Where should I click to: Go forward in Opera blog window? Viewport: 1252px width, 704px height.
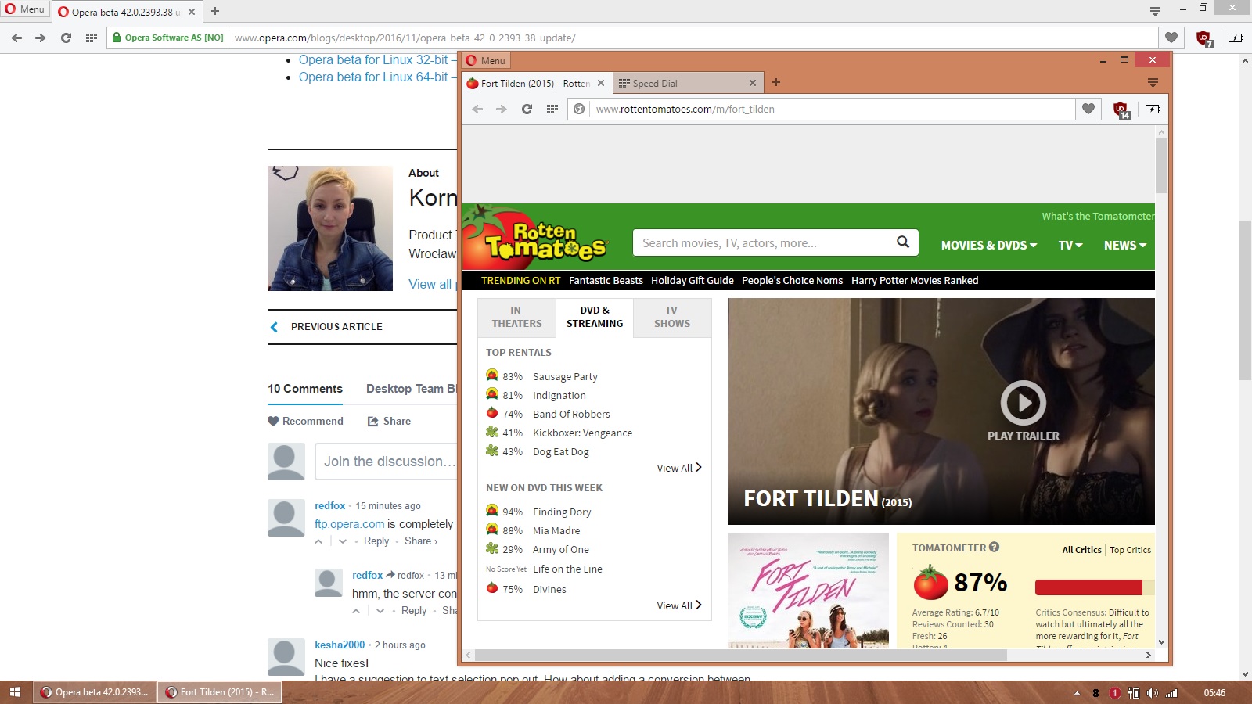click(41, 38)
